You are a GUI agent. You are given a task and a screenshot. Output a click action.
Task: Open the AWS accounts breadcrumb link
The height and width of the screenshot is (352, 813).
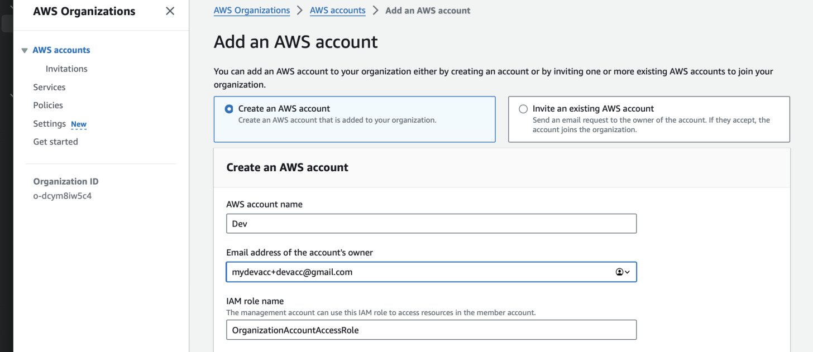click(x=337, y=10)
